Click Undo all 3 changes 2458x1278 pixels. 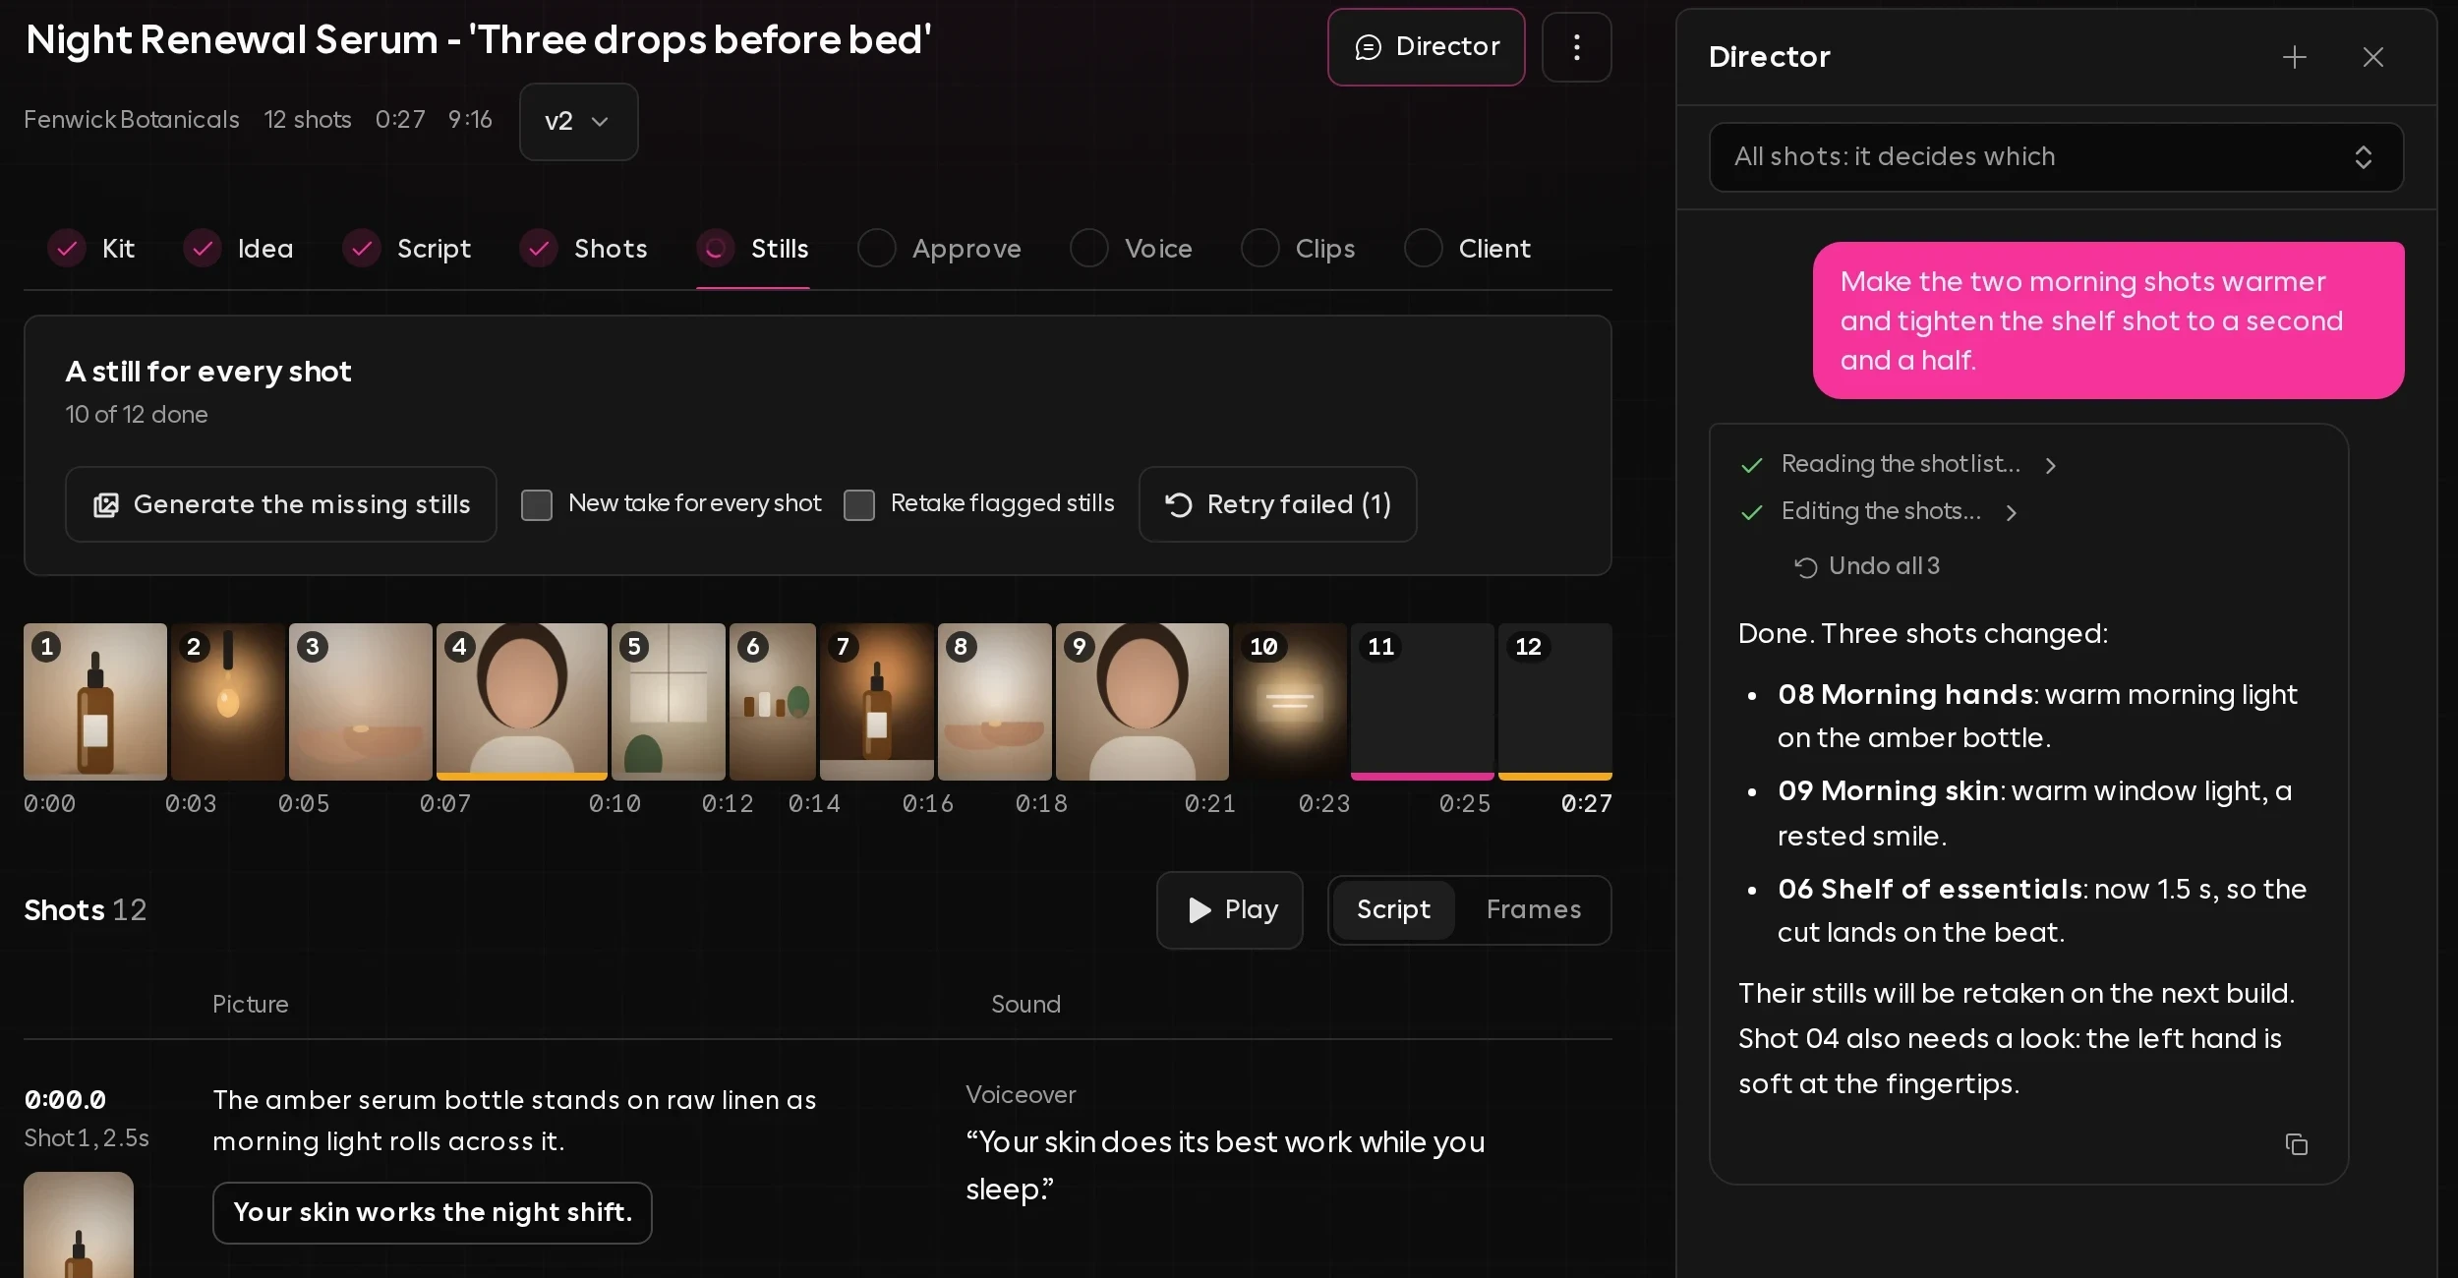1867,566
